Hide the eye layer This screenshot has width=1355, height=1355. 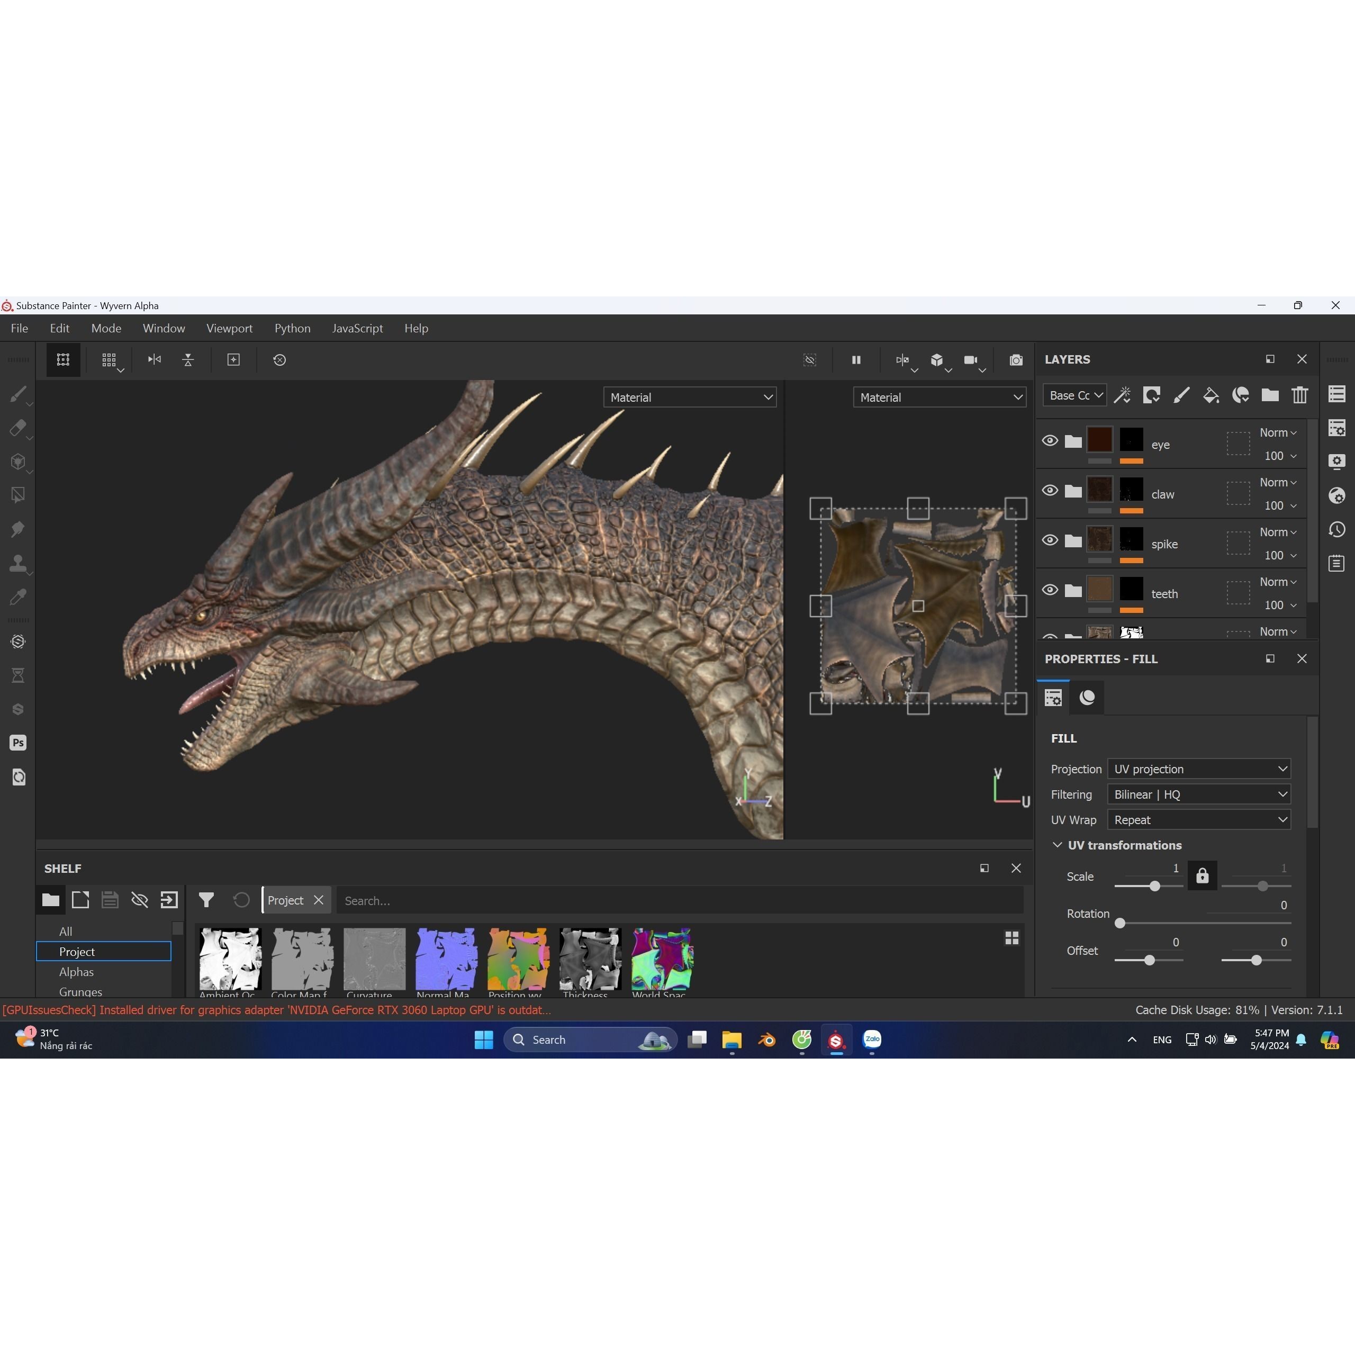coord(1050,440)
